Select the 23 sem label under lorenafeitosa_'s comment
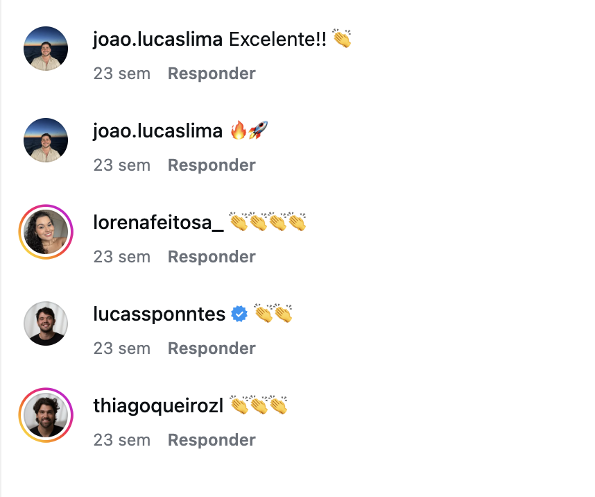Image resolution: width=595 pixels, height=497 pixels. tap(122, 256)
